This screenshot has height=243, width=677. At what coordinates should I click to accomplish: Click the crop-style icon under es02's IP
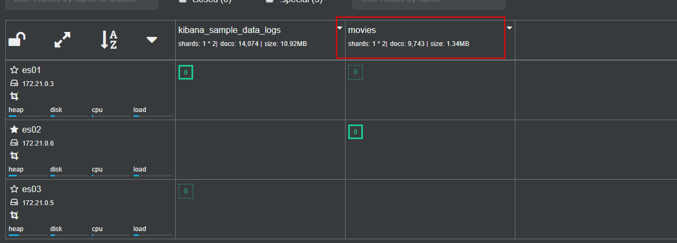click(x=15, y=155)
